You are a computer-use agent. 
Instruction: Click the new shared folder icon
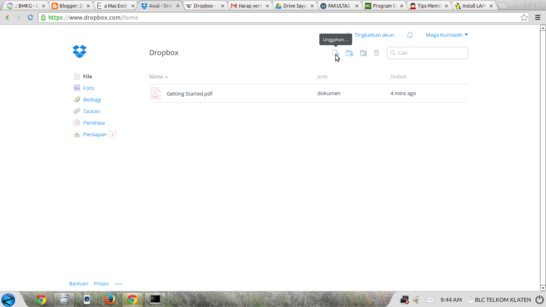tap(363, 53)
